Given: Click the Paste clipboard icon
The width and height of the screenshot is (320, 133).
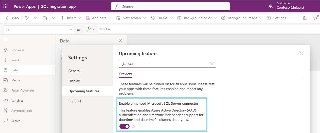Looking at the screenshot, I should 45,18.
